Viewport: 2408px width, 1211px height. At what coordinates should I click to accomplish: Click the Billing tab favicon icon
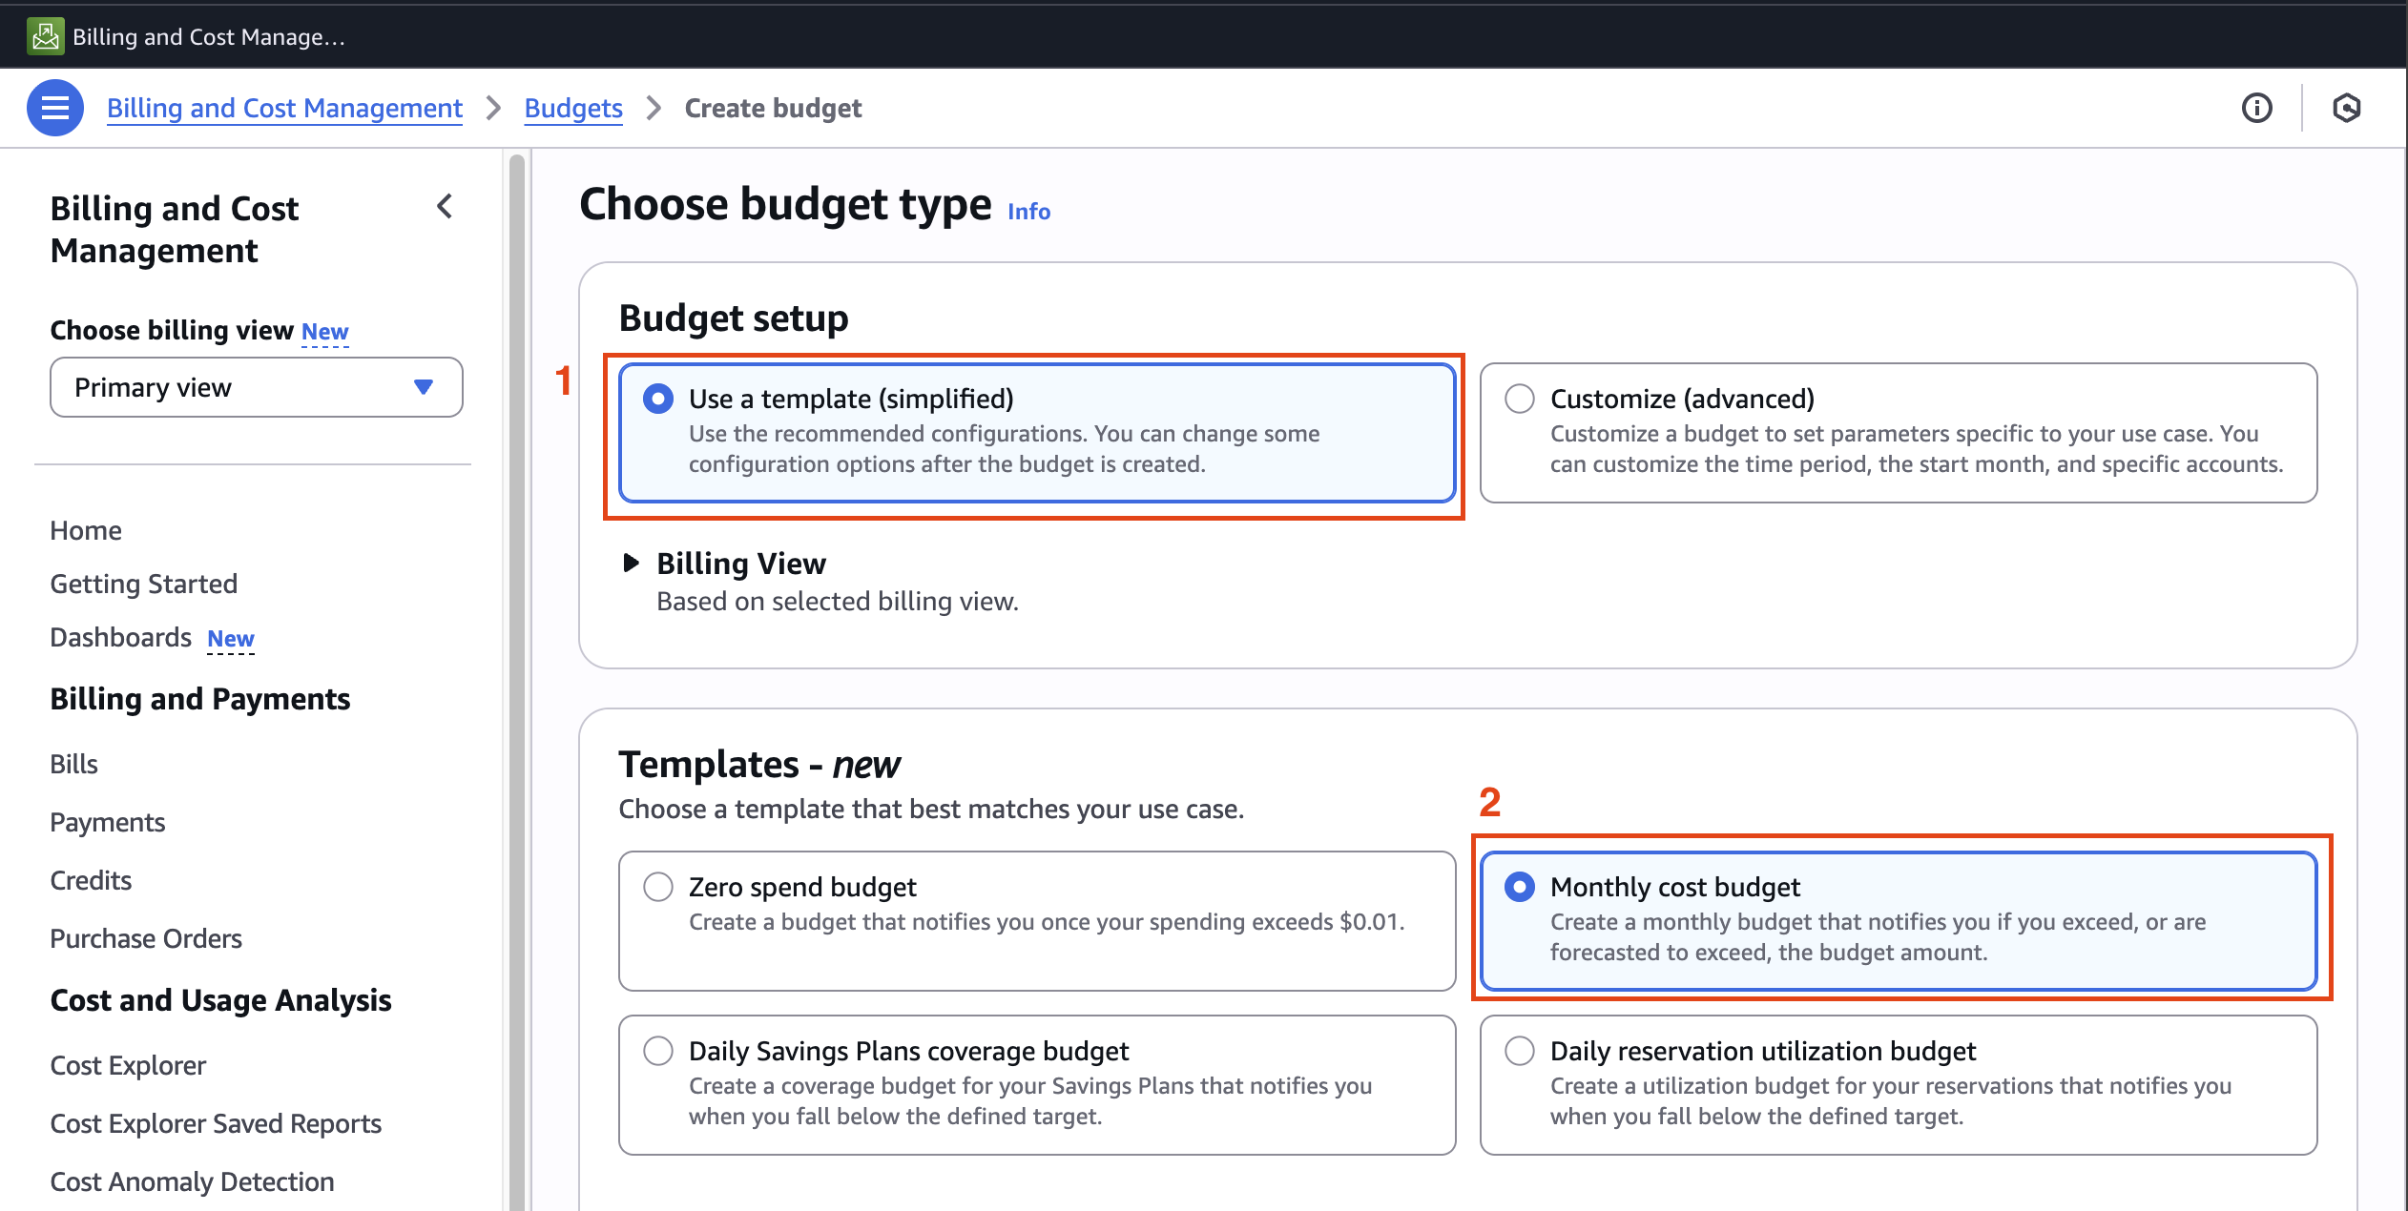coord(45,36)
